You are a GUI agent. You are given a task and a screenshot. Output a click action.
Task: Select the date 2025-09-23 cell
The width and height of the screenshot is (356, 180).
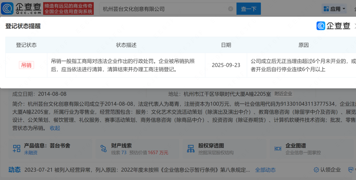pos(226,65)
